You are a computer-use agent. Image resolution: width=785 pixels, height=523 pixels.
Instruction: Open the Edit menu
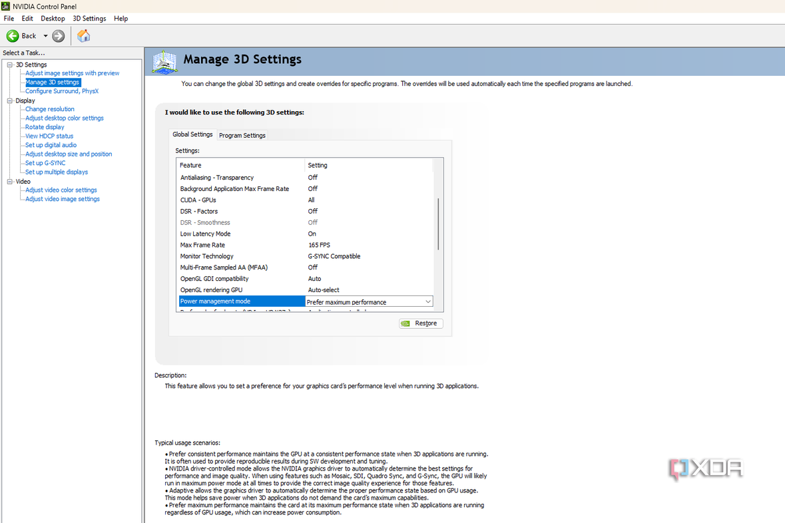pos(27,19)
